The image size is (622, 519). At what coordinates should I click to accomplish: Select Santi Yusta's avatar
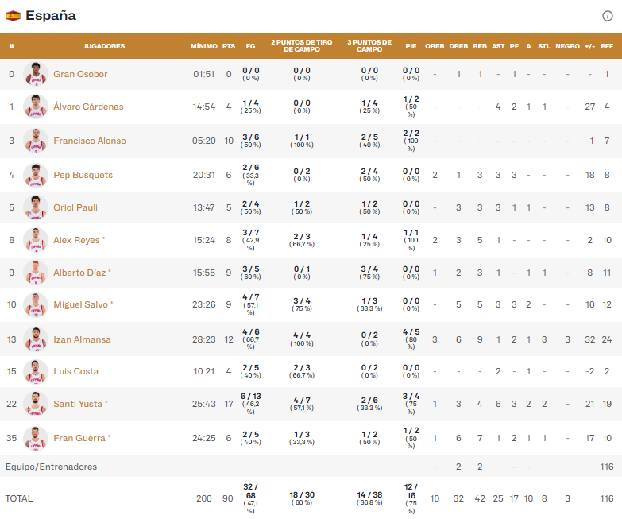point(36,404)
